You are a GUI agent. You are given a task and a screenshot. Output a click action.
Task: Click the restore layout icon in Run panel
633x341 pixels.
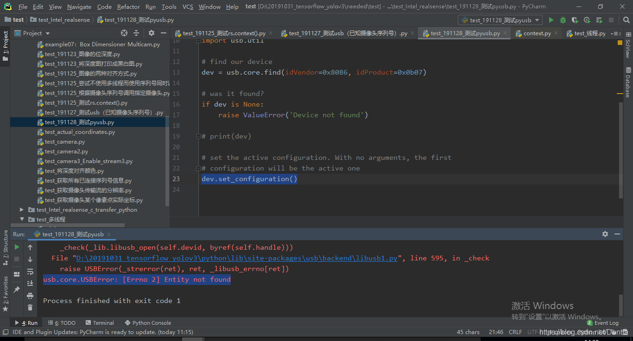17,274
